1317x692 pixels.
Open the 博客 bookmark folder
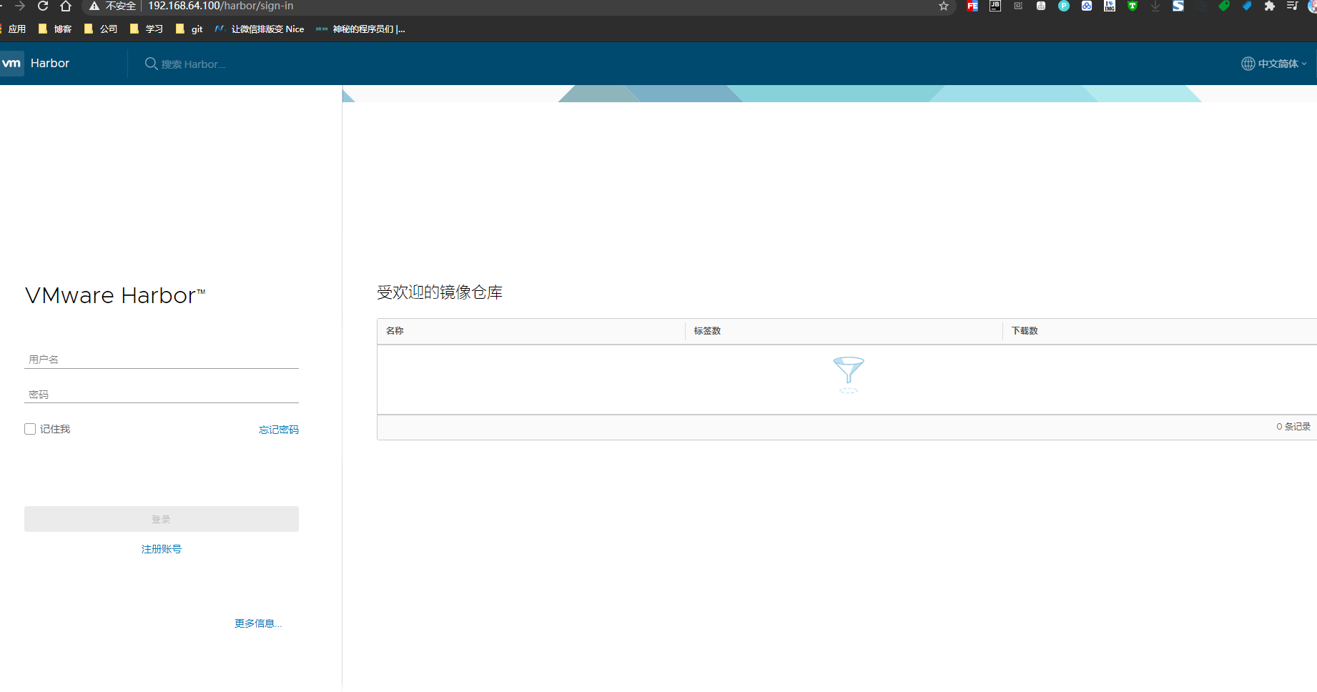click(x=55, y=29)
